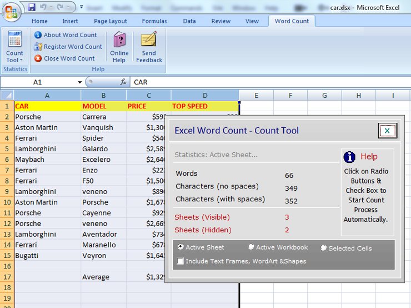Select the Active Sheet radio button
The width and height of the screenshot is (411, 308).
pyautogui.click(x=181, y=247)
